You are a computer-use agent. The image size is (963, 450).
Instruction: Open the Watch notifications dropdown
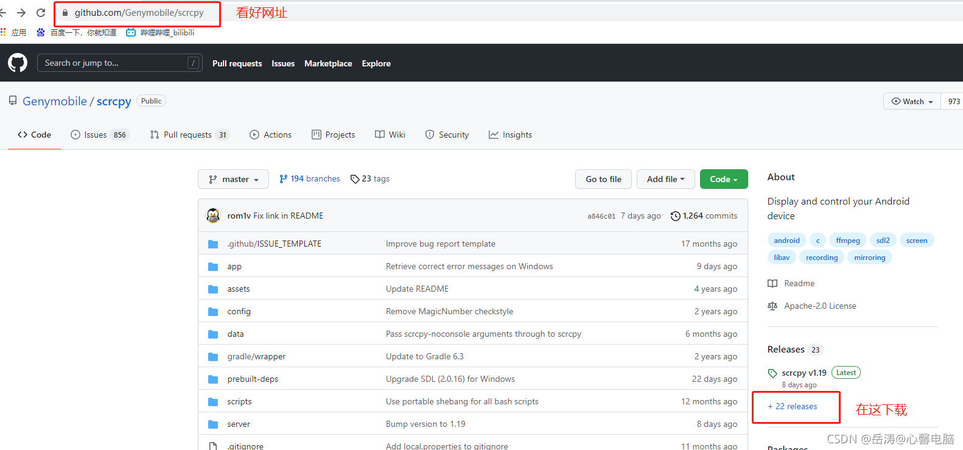(x=912, y=101)
